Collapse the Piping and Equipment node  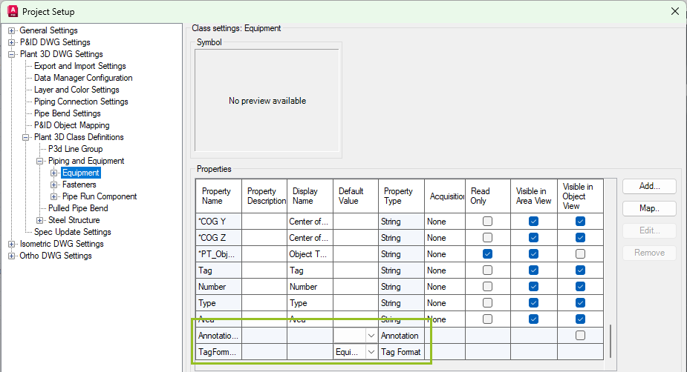(x=39, y=161)
